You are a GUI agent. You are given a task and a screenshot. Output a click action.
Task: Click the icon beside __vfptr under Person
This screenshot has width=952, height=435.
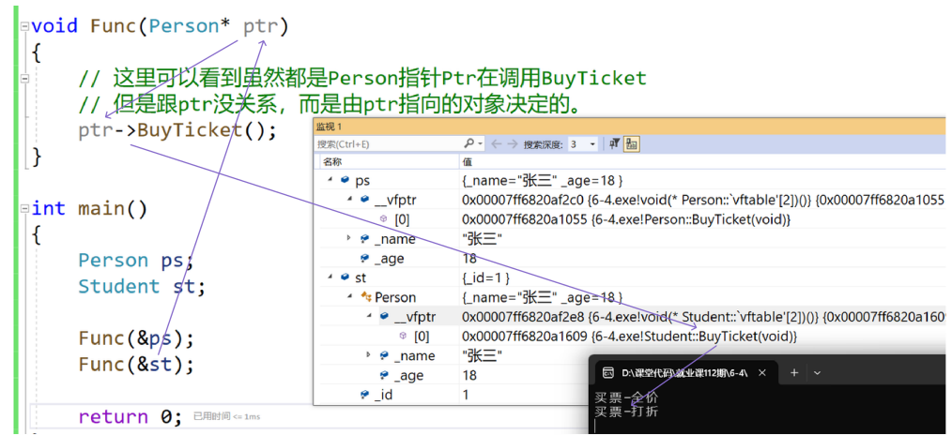tap(384, 316)
